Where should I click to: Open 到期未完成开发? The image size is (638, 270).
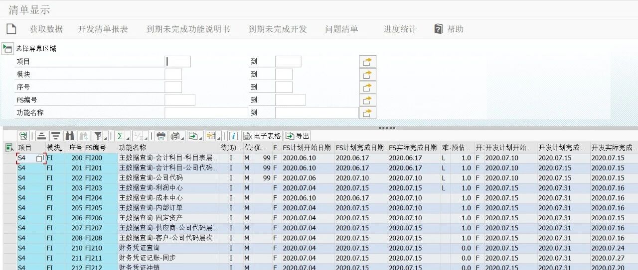point(278,29)
